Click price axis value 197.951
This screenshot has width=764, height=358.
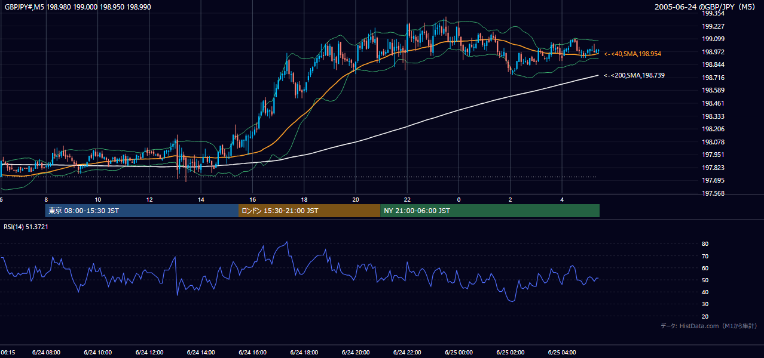713,155
